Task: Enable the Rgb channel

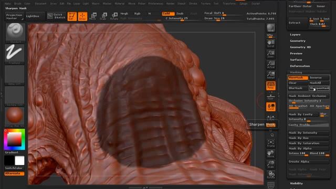Action: pos(138,14)
